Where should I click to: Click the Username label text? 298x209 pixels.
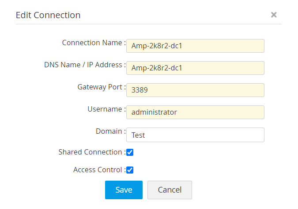coord(106,109)
